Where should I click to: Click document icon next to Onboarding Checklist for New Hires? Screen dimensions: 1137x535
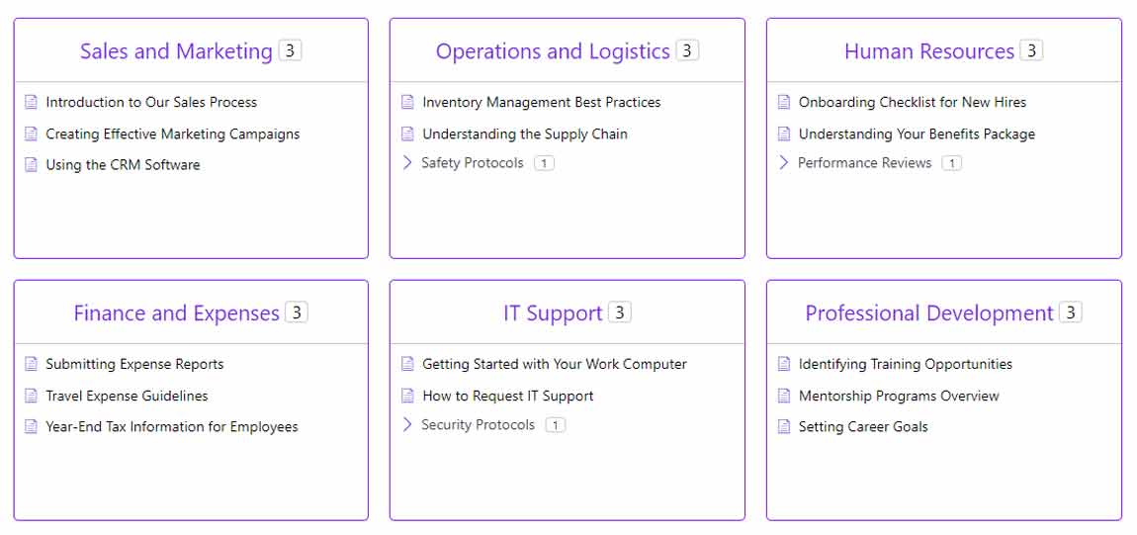[785, 102]
